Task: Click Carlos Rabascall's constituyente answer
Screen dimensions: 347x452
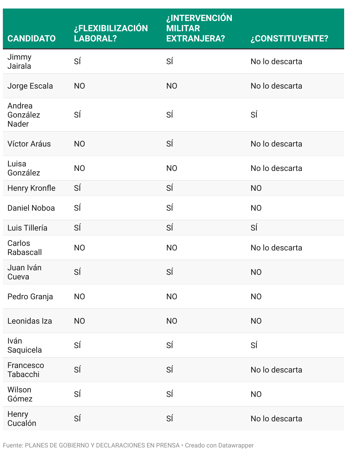Action: point(276,248)
